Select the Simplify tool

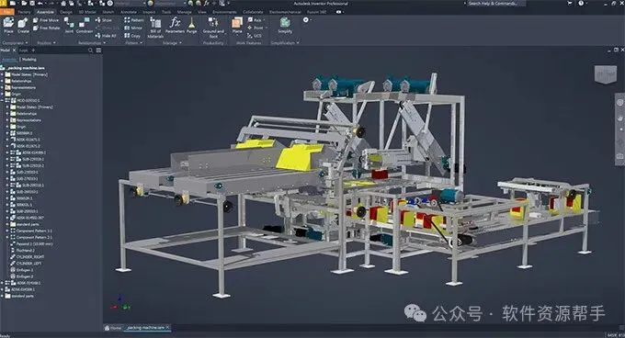coord(285,25)
